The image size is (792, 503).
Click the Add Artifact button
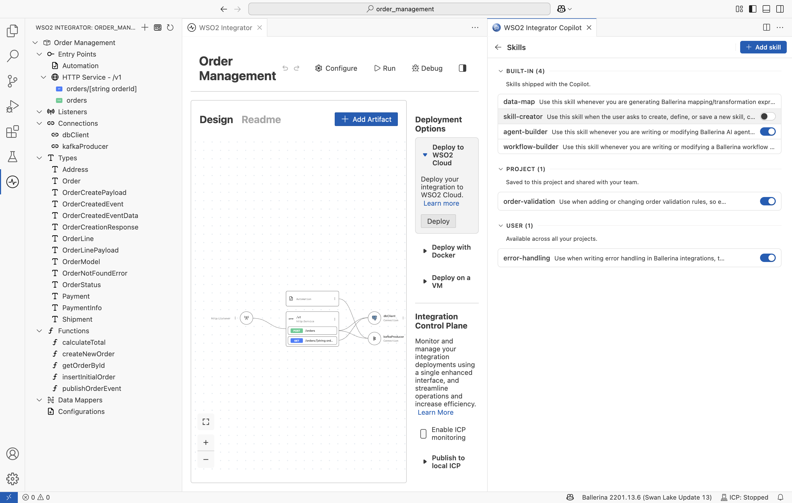(366, 119)
